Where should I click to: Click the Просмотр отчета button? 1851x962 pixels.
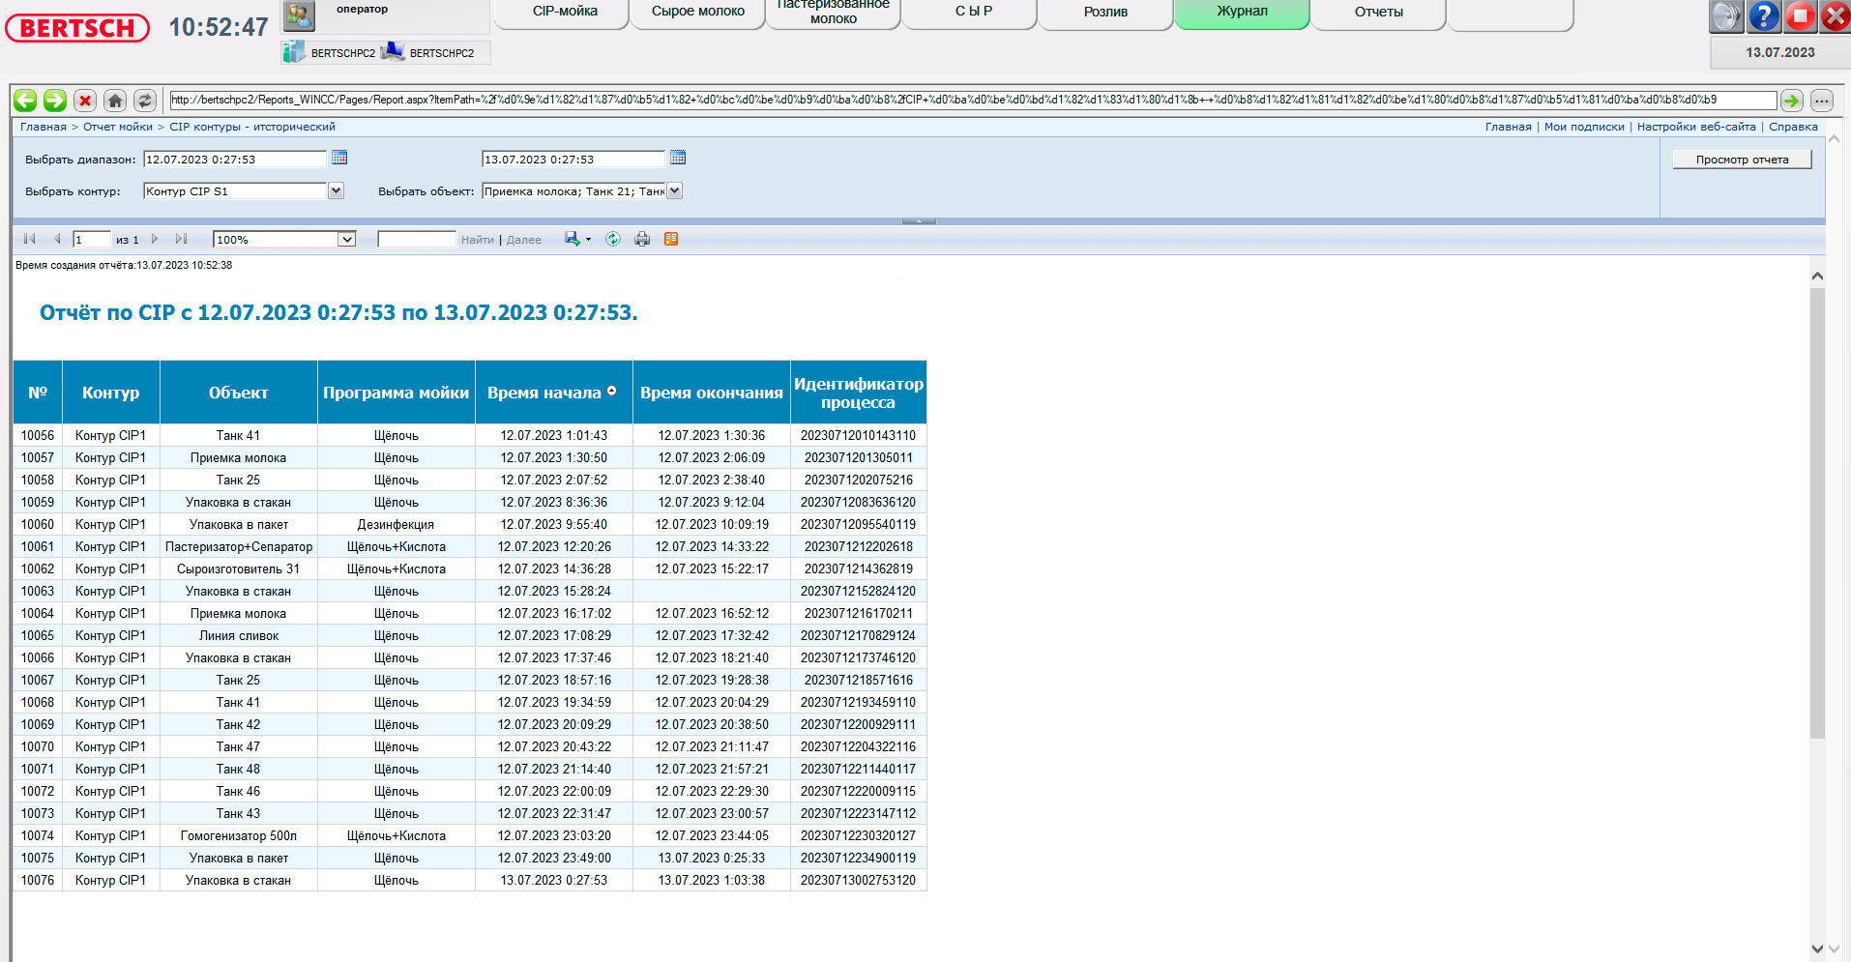pyautogui.click(x=1742, y=160)
